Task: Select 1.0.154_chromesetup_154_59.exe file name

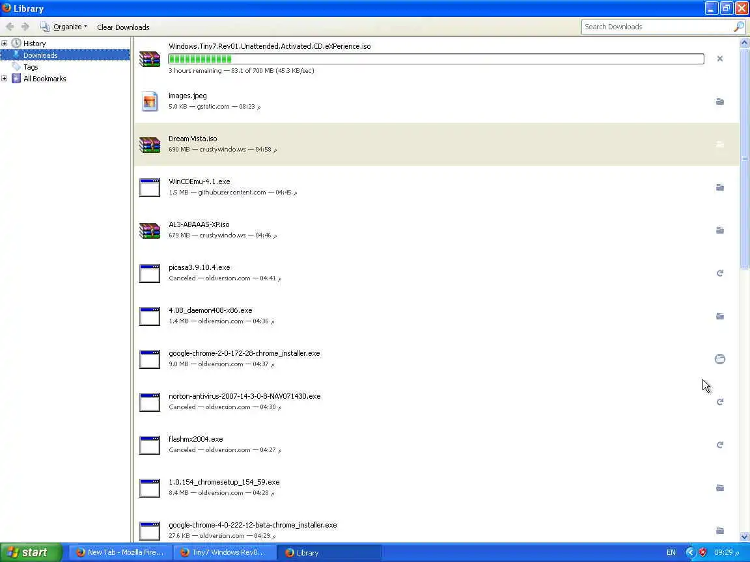Action: [x=224, y=482]
